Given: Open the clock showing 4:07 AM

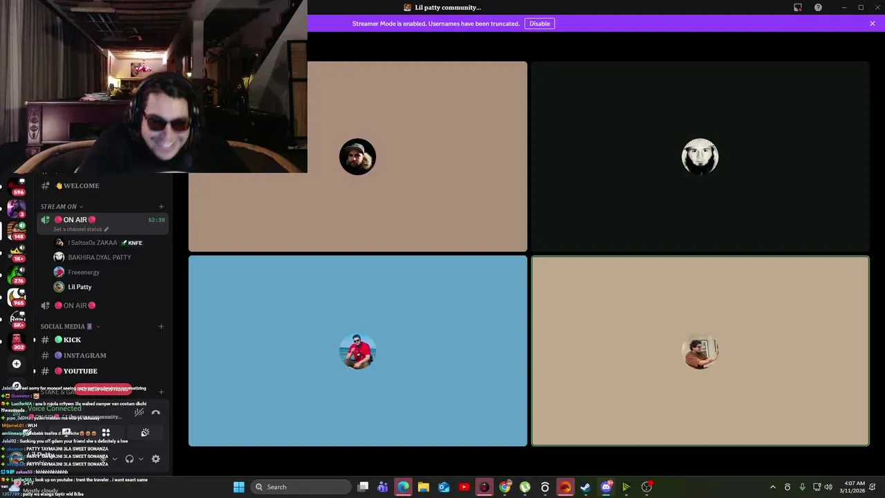Looking at the screenshot, I should [x=854, y=487].
